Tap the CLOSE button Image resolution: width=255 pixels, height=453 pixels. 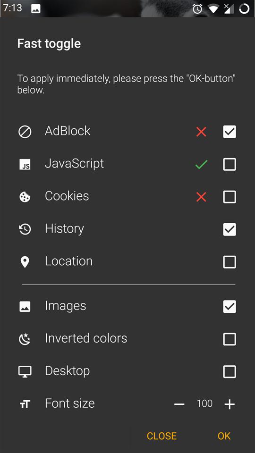click(x=161, y=436)
